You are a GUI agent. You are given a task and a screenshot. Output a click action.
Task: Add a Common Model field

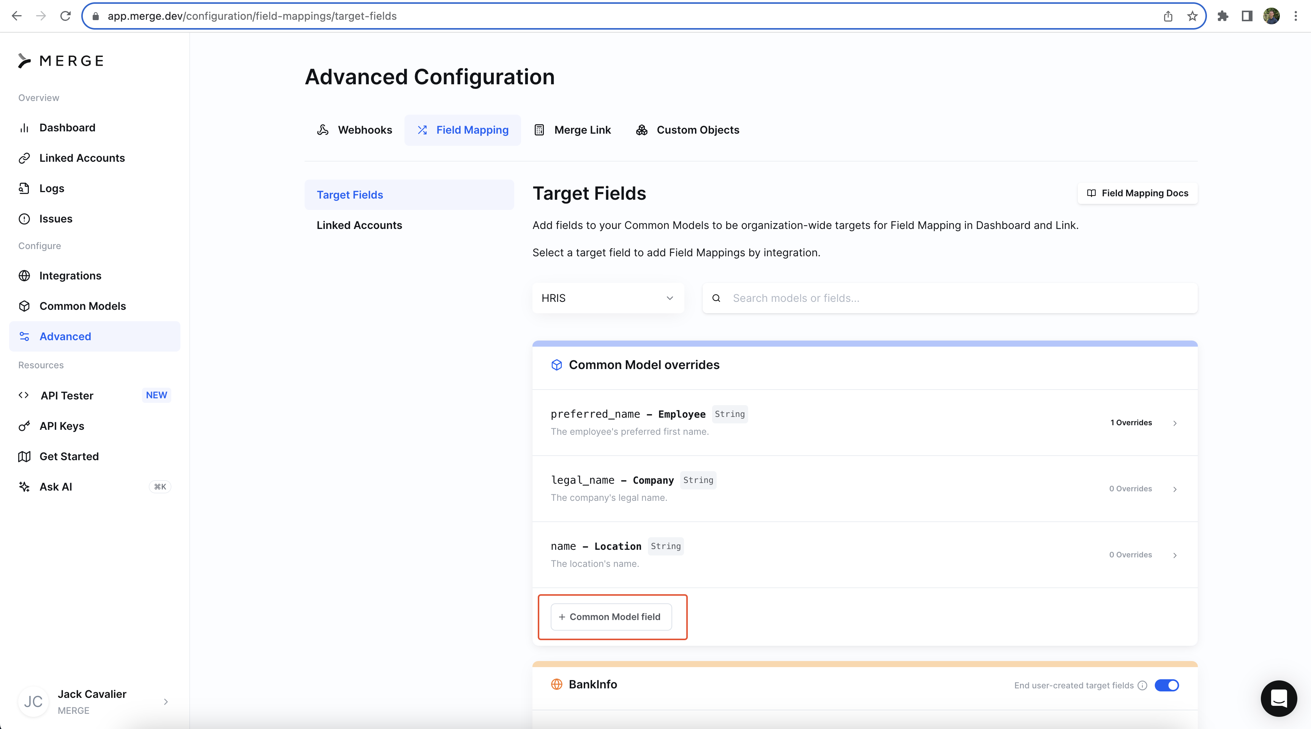(x=611, y=617)
